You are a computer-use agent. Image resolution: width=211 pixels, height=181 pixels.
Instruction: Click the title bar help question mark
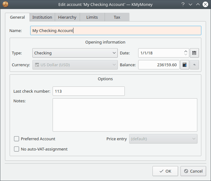[183, 4]
